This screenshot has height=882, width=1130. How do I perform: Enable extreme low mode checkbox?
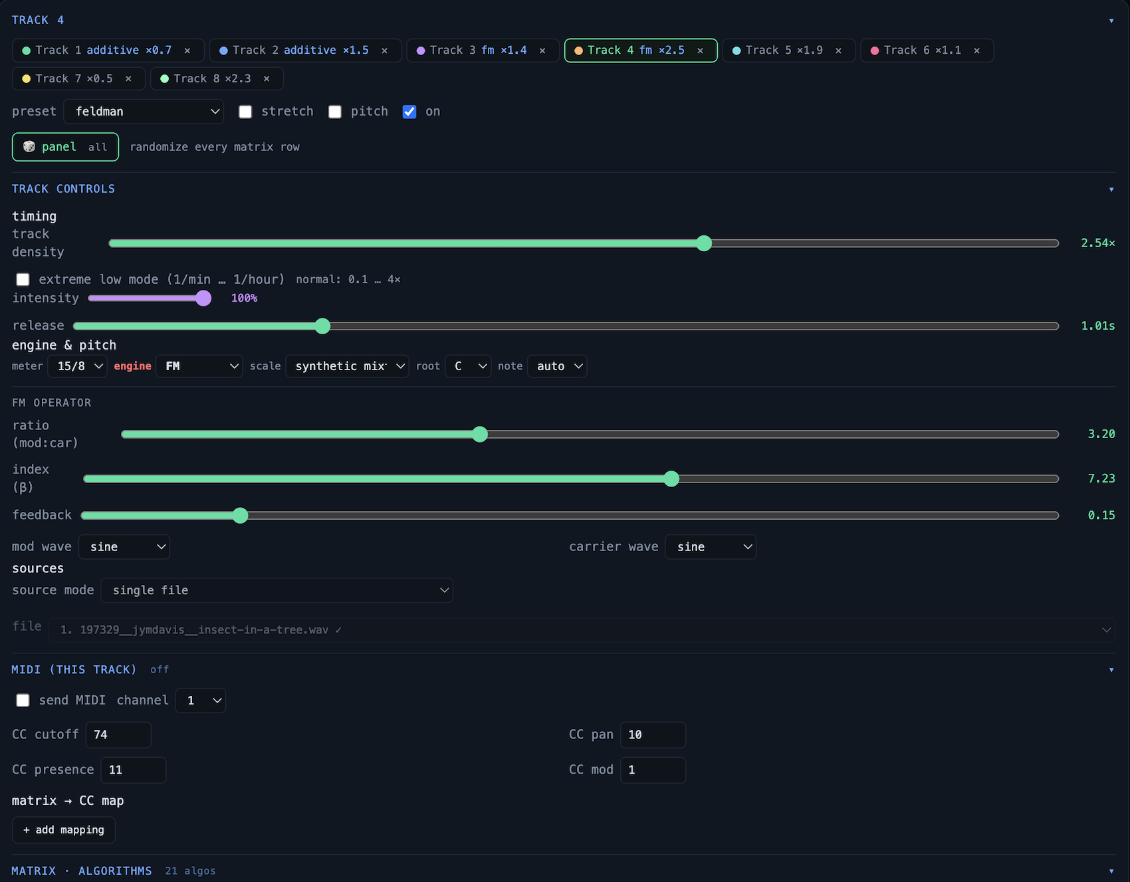(x=23, y=279)
